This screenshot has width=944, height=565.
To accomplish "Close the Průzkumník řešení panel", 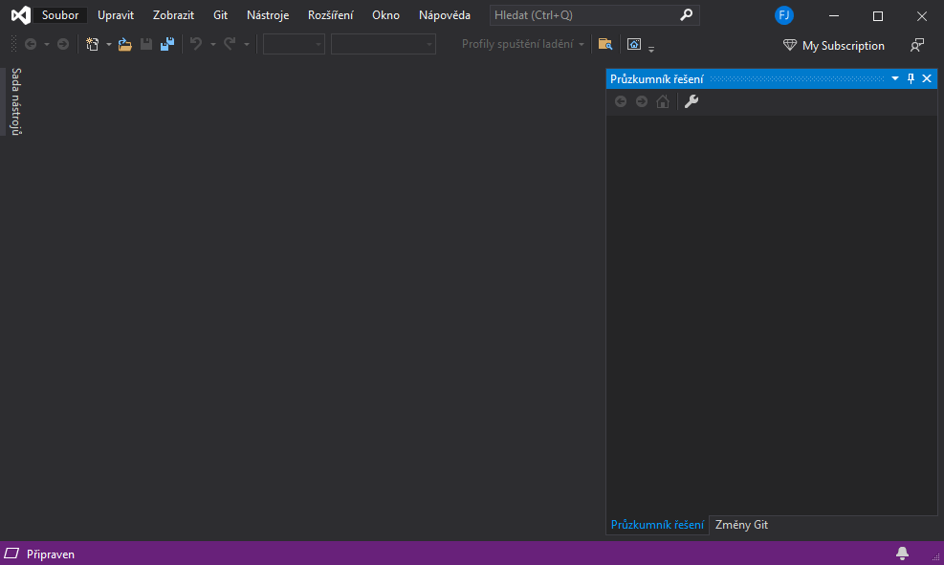I will point(927,78).
